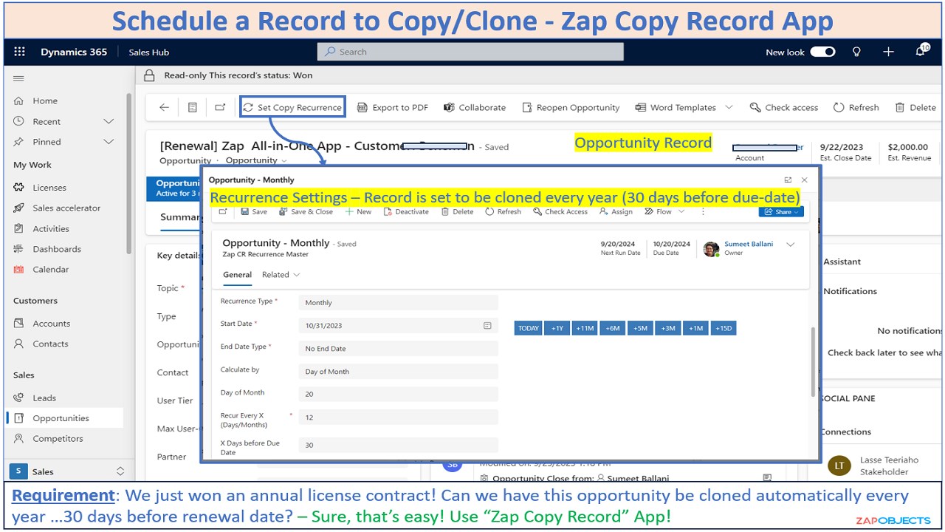
Task: Click Check Access in dialog toolbar
Action: click(560, 212)
